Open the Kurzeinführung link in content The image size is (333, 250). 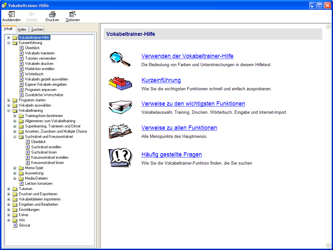161,80
